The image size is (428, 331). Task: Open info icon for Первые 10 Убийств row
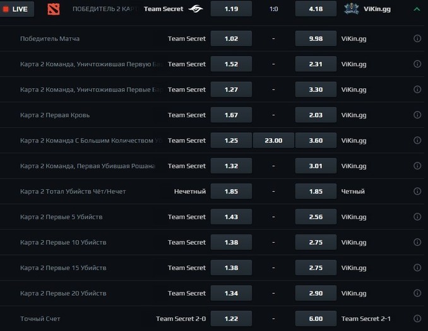(417, 242)
